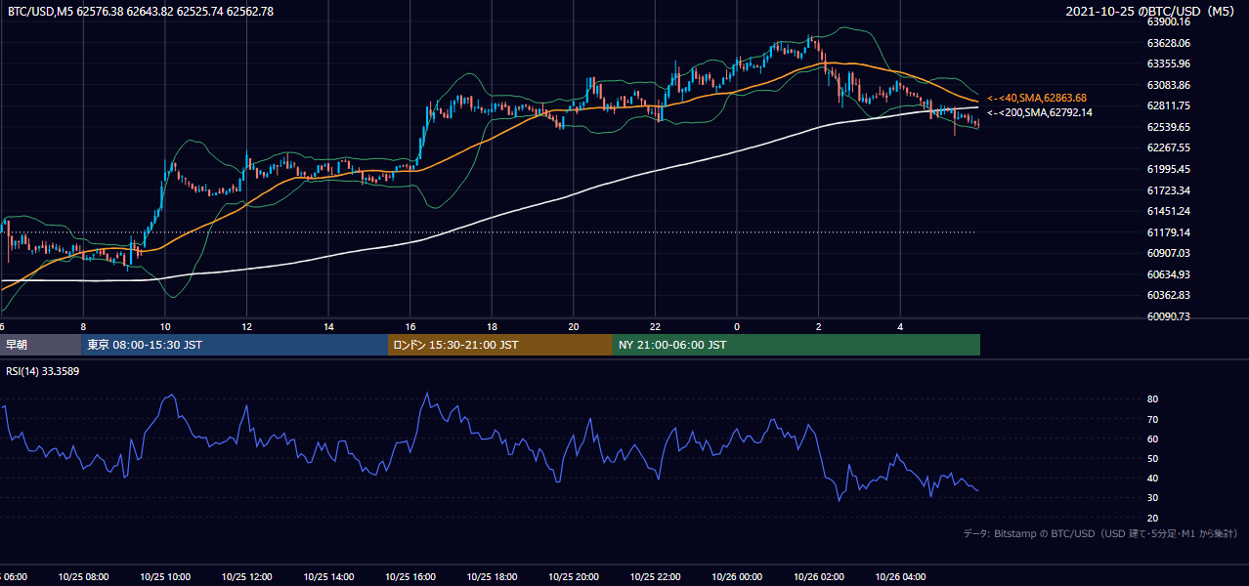Viewport: 1249px width, 586px height.
Task: Click price axis label 62267.55
Action: coord(1169,148)
